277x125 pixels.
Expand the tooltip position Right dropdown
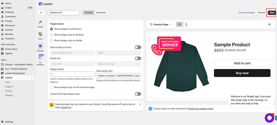[119, 53]
